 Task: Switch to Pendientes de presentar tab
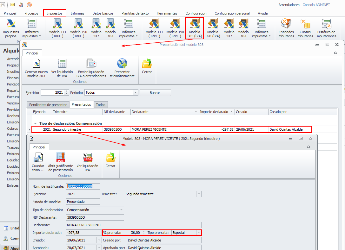pos(48,105)
